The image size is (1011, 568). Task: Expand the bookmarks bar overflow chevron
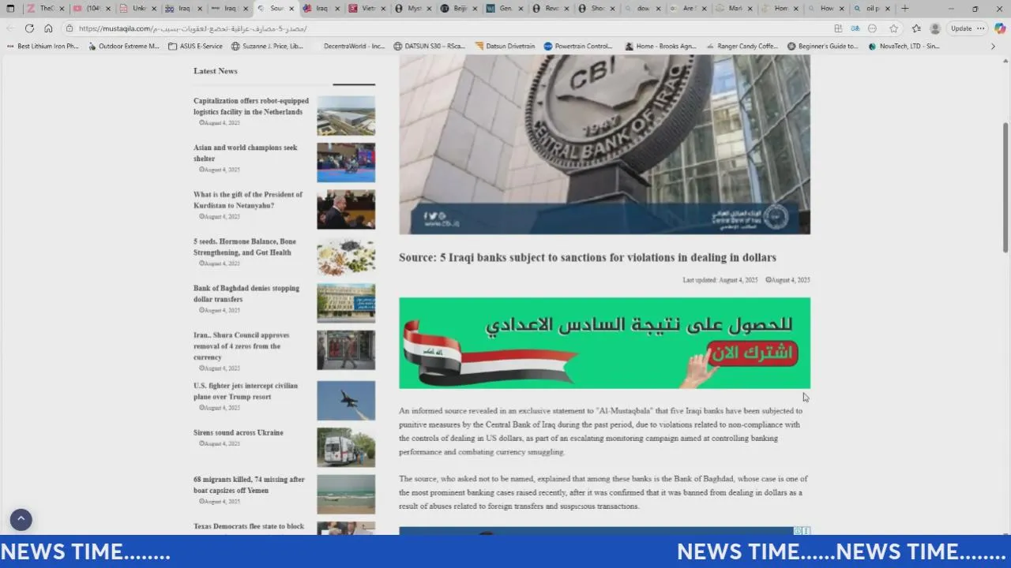point(993,47)
